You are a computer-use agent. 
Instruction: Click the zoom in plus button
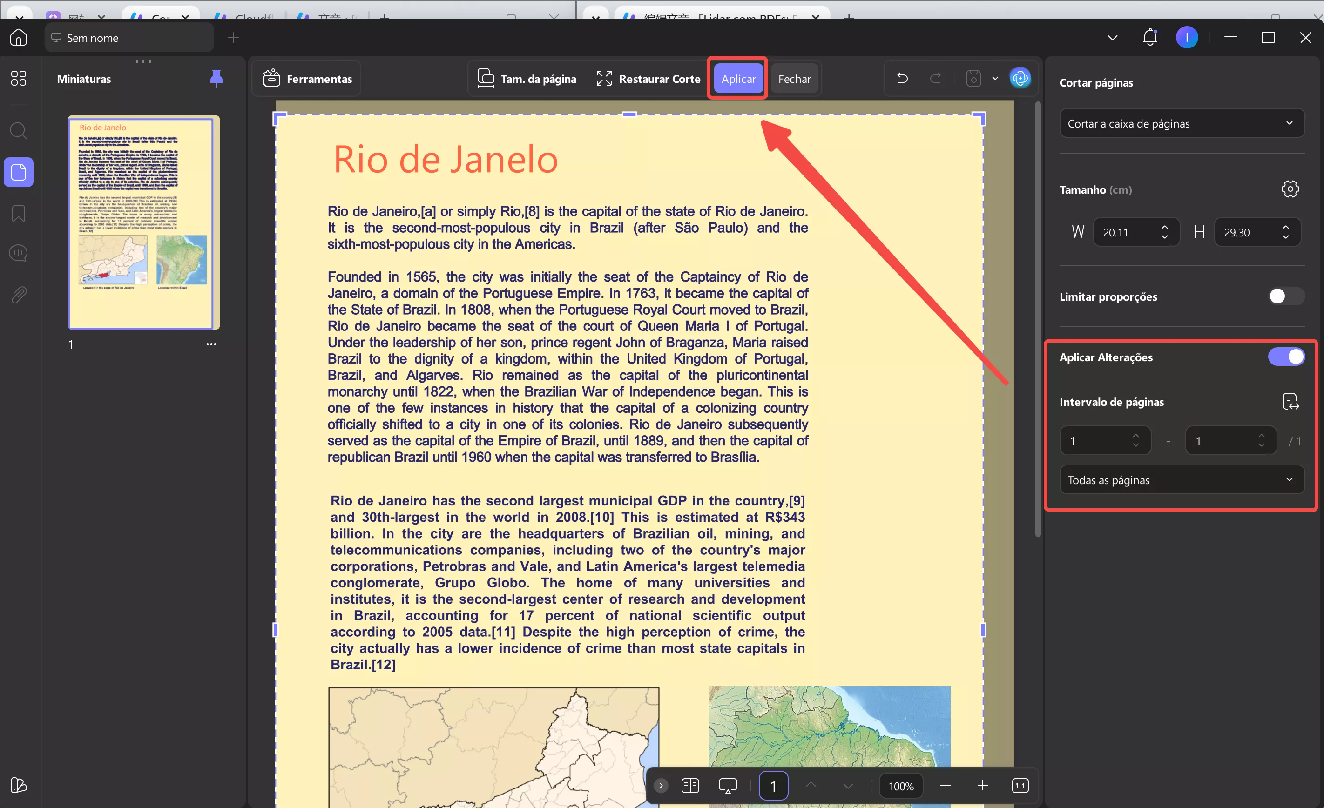point(982,786)
